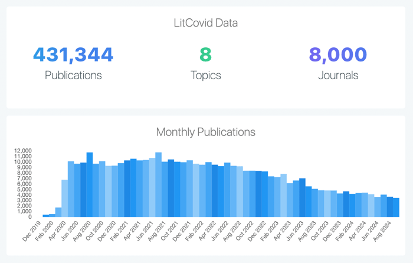Click the 1,000 y-axis tick label
The height and width of the screenshot is (263, 413).
click(x=24, y=212)
